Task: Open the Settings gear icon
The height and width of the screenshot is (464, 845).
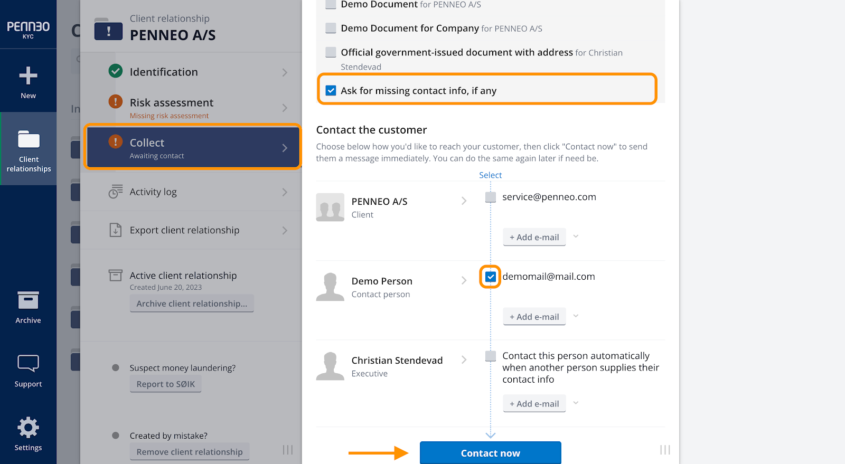Action: 28,428
